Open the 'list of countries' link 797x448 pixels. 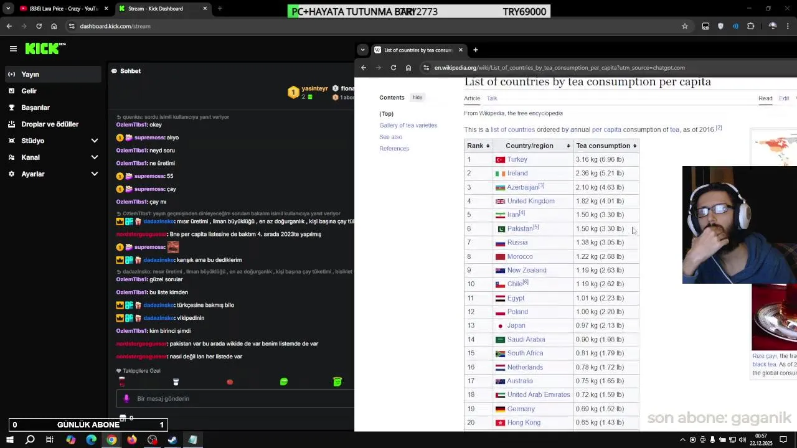tap(512, 129)
